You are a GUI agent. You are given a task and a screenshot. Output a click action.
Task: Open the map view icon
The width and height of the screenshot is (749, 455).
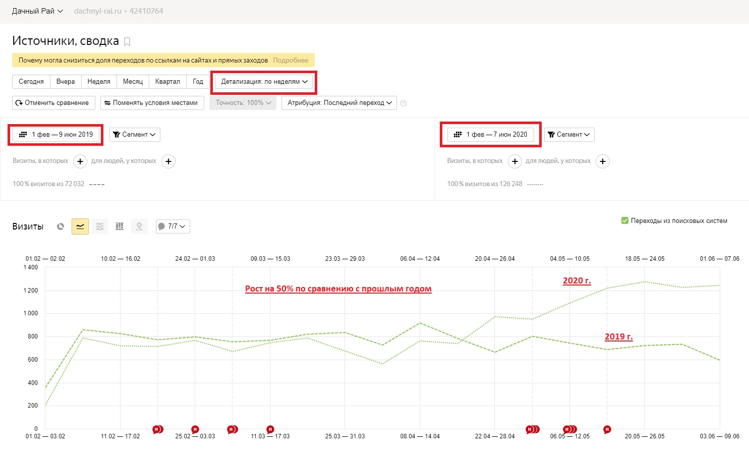coord(139,226)
